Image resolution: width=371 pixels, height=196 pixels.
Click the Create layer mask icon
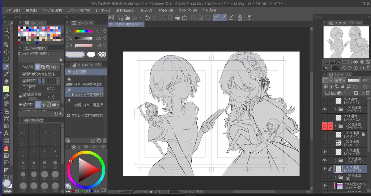pyautogui.click(x=356, y=93)
